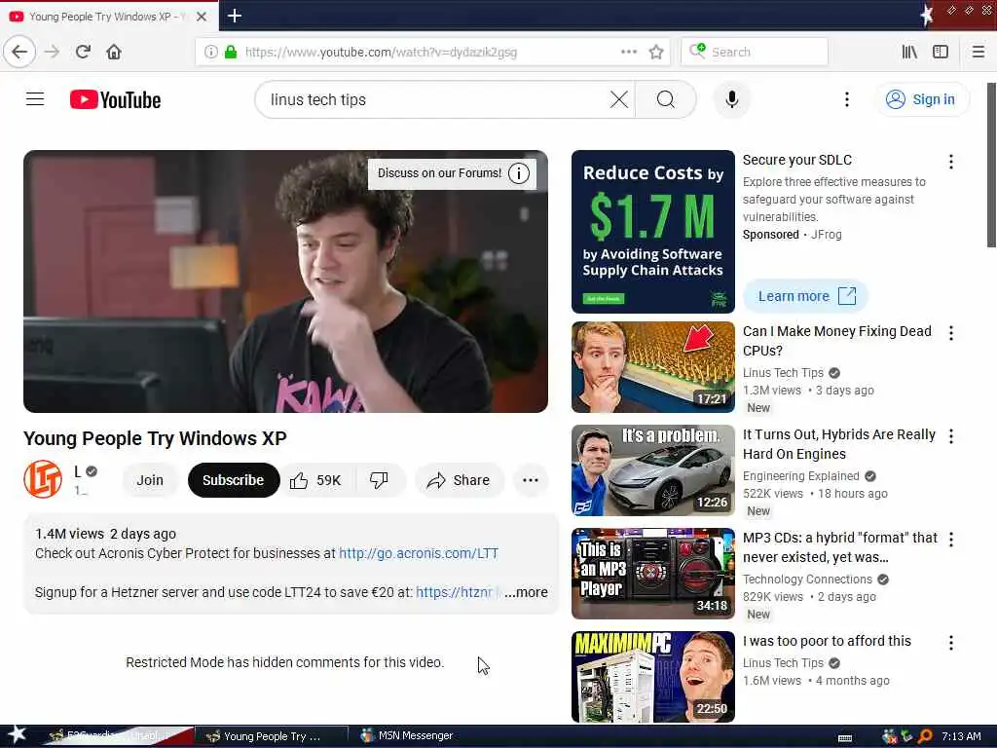Open Hybrids Are Really Hard On Engines thumbnail
Screen dimensions: 997x748
click(x=653, y=470)
